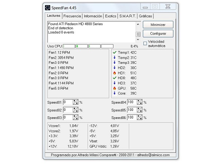Viewport: 219px width, 166px height.
Task: Click the Speed03 up/down stepper
Action: (x=76, y=117)
